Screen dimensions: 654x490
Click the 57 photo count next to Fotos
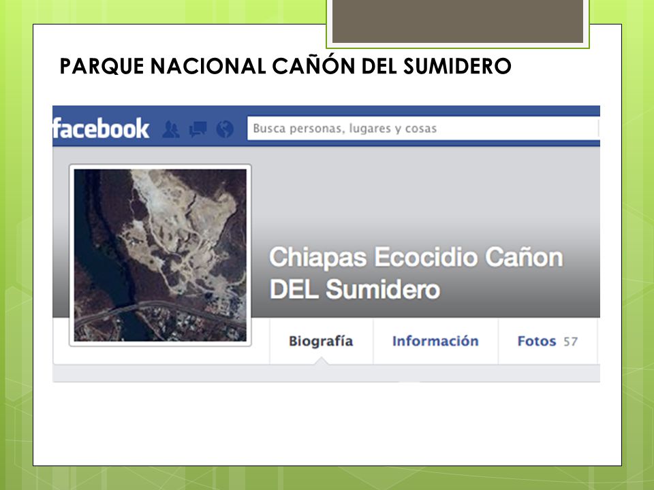coord(571,342)
